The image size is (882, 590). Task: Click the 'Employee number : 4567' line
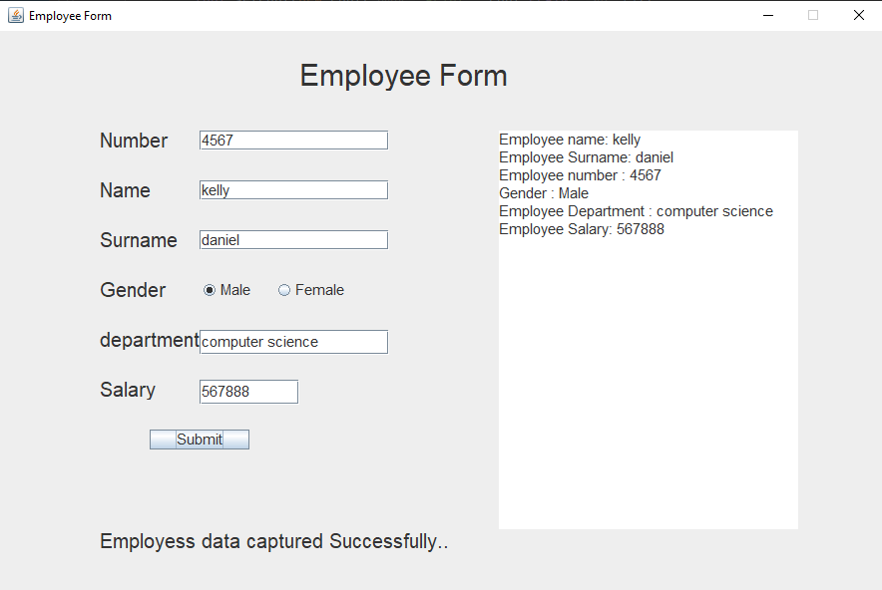[580, 175]
